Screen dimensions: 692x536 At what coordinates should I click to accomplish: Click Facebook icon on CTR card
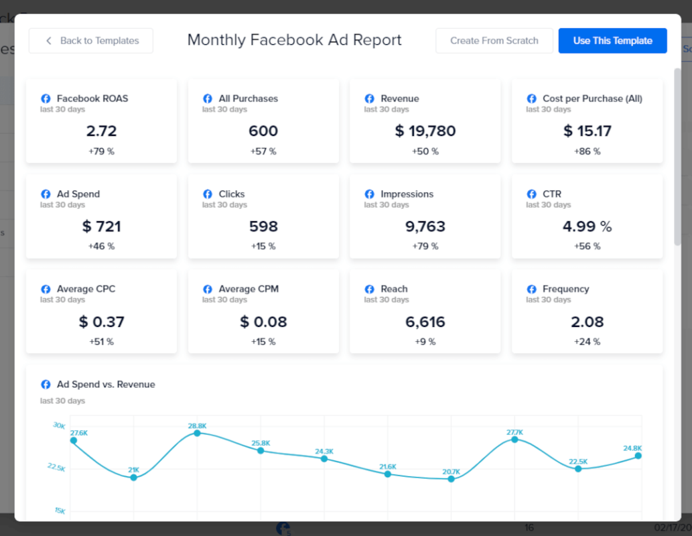coord(532,194)
